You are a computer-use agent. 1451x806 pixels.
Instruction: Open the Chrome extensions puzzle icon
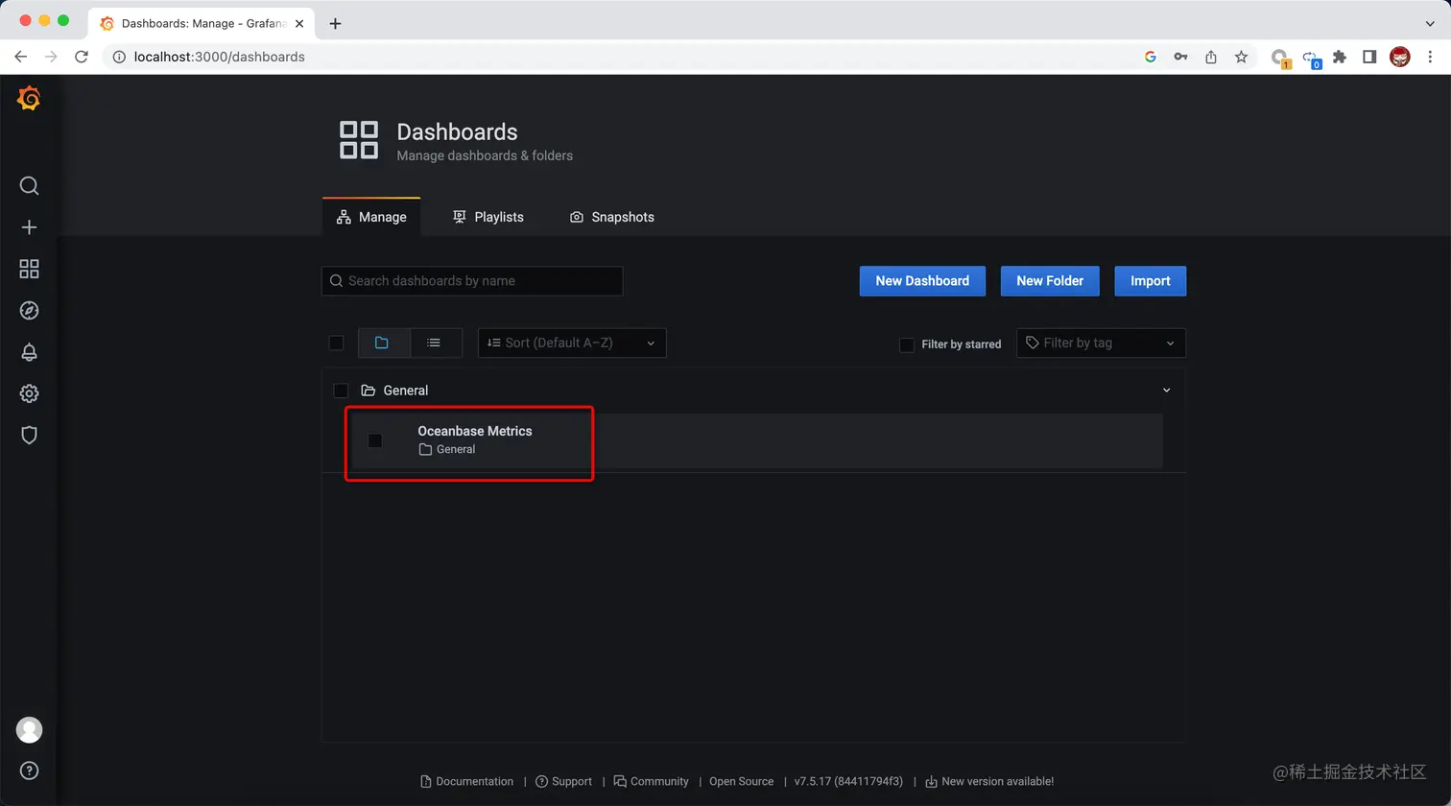pyautogui.click(x=1340, y=57)
